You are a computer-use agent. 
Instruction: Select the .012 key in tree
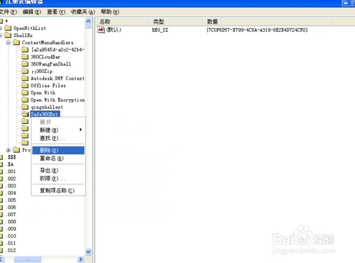click(11, 250)
